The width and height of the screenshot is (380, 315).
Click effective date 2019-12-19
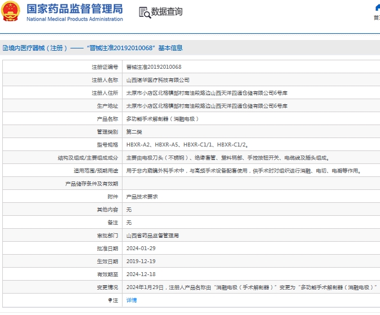(x=141, y=261)
